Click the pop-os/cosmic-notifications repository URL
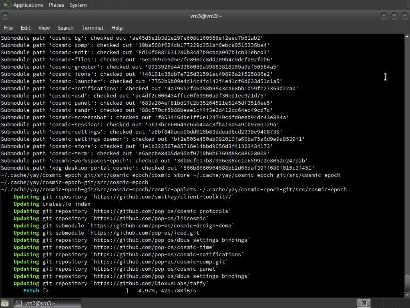This screenshot has width=410, height=308. 167,255
